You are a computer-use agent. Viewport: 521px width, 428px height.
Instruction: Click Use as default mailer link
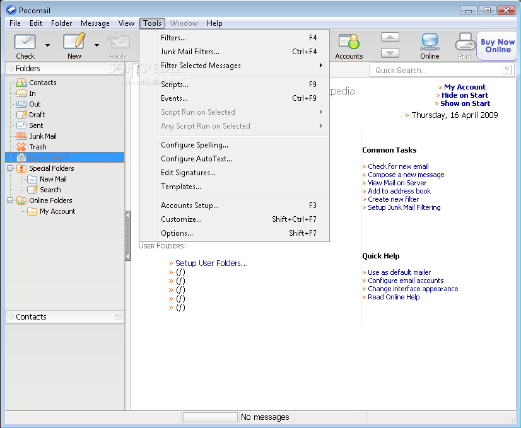[399, 272]
